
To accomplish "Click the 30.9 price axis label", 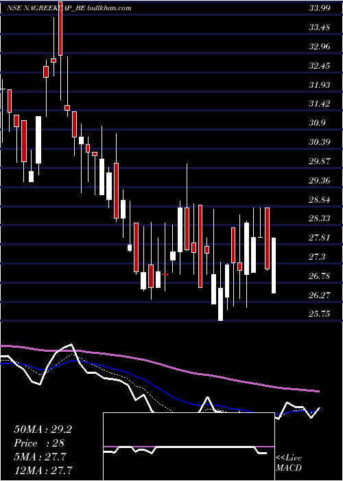I will [317, 123].
